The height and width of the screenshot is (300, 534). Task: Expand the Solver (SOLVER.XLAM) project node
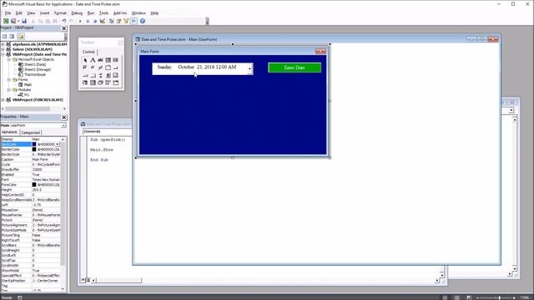pos(3,49)
